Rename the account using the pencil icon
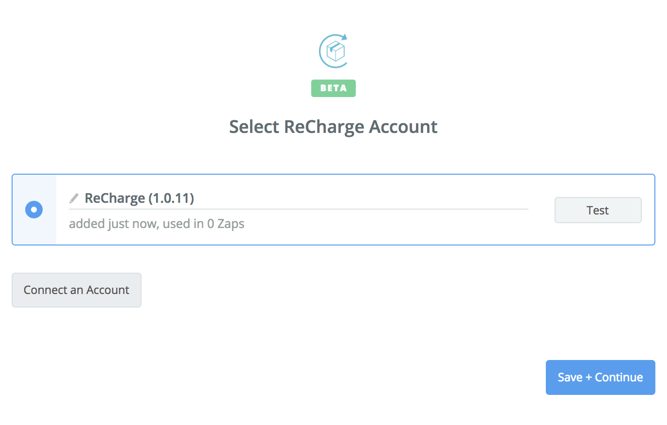This screenshot has height=425, width=667. pos(74,198)
